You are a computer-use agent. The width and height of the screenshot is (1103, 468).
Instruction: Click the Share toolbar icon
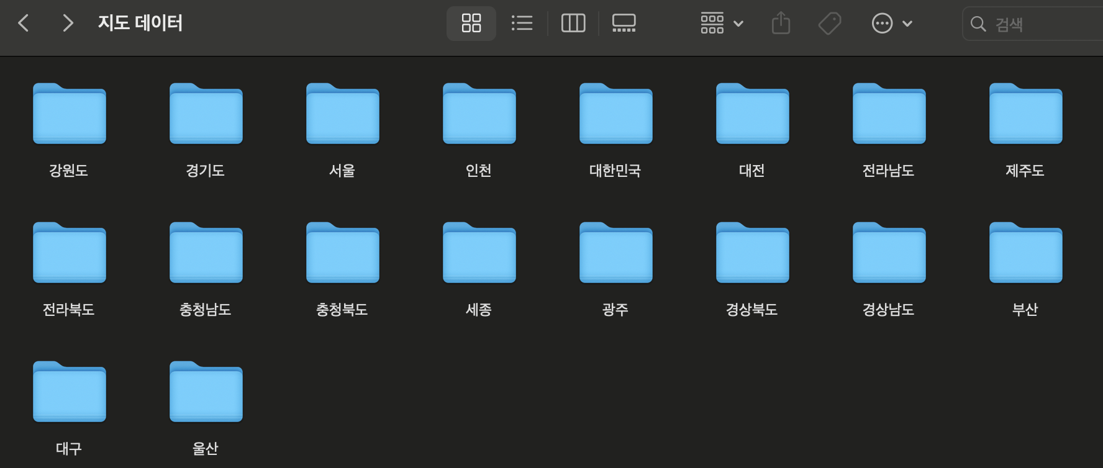tap(781, 24)
